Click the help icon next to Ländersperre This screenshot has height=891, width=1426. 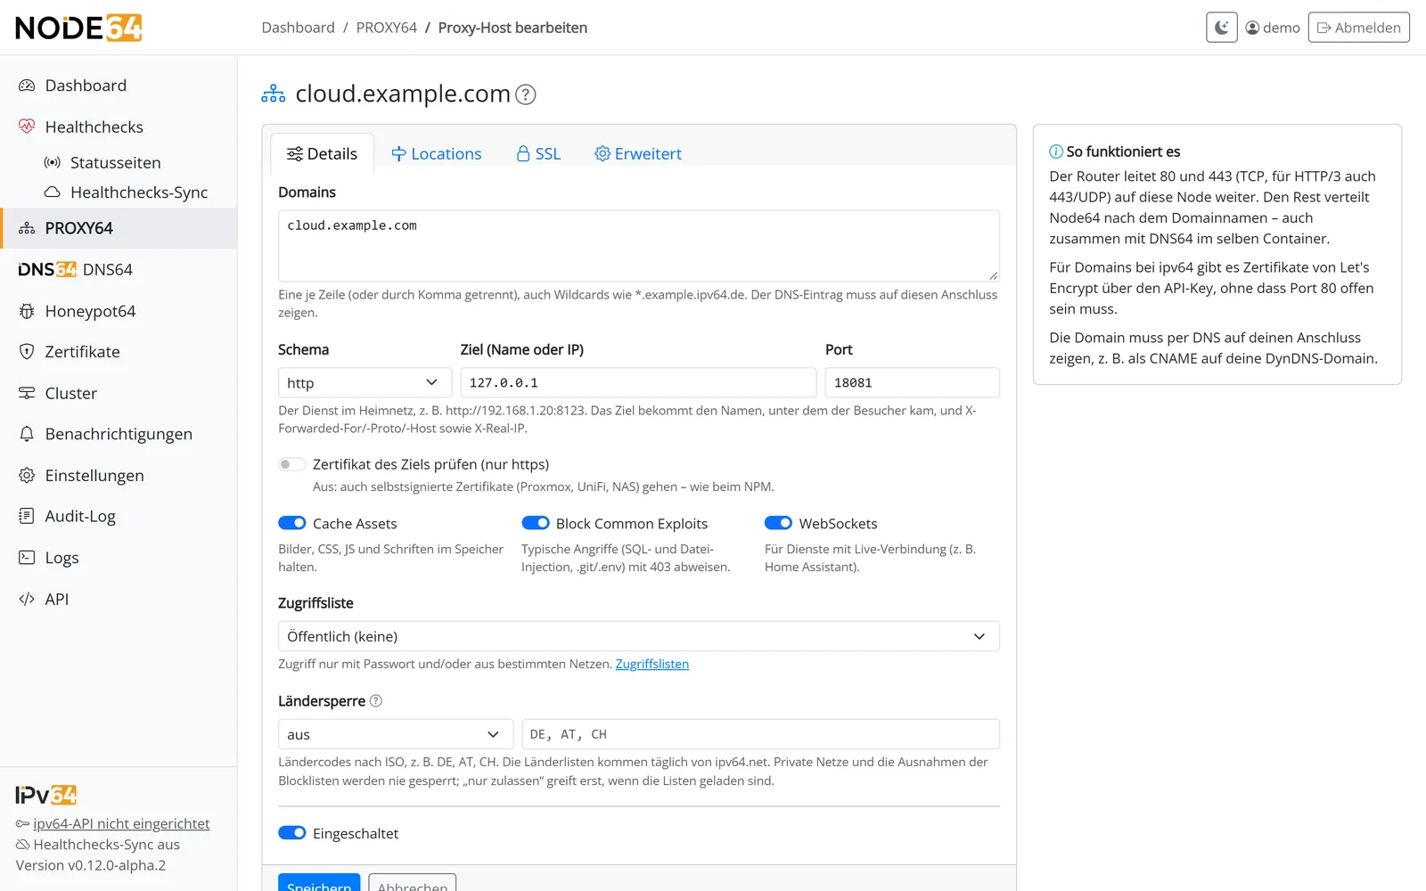pyautogui.click(x=376, y=701)
